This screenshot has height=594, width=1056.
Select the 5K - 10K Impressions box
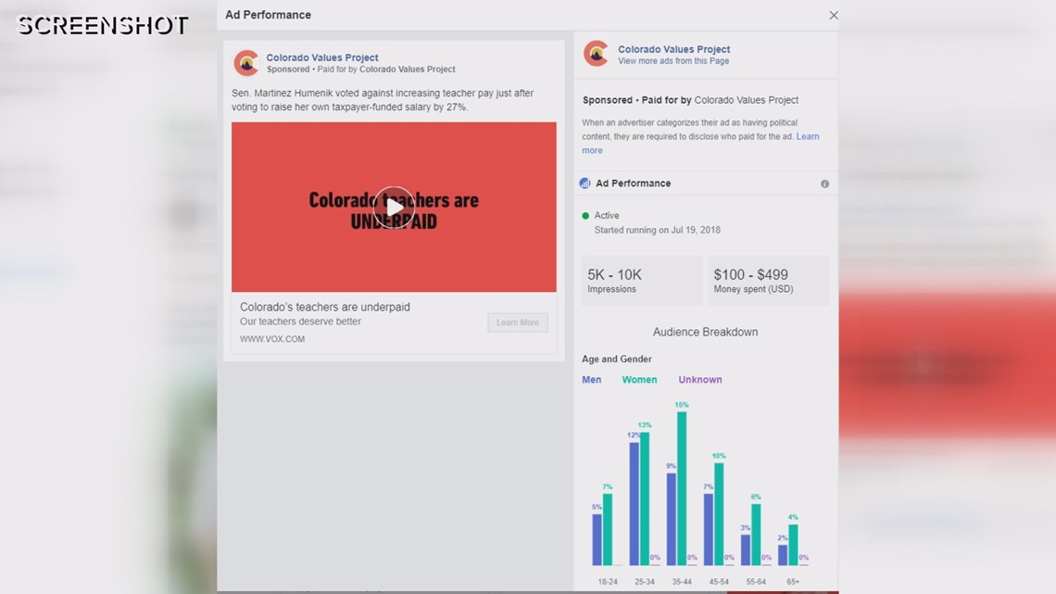point(642,280)
